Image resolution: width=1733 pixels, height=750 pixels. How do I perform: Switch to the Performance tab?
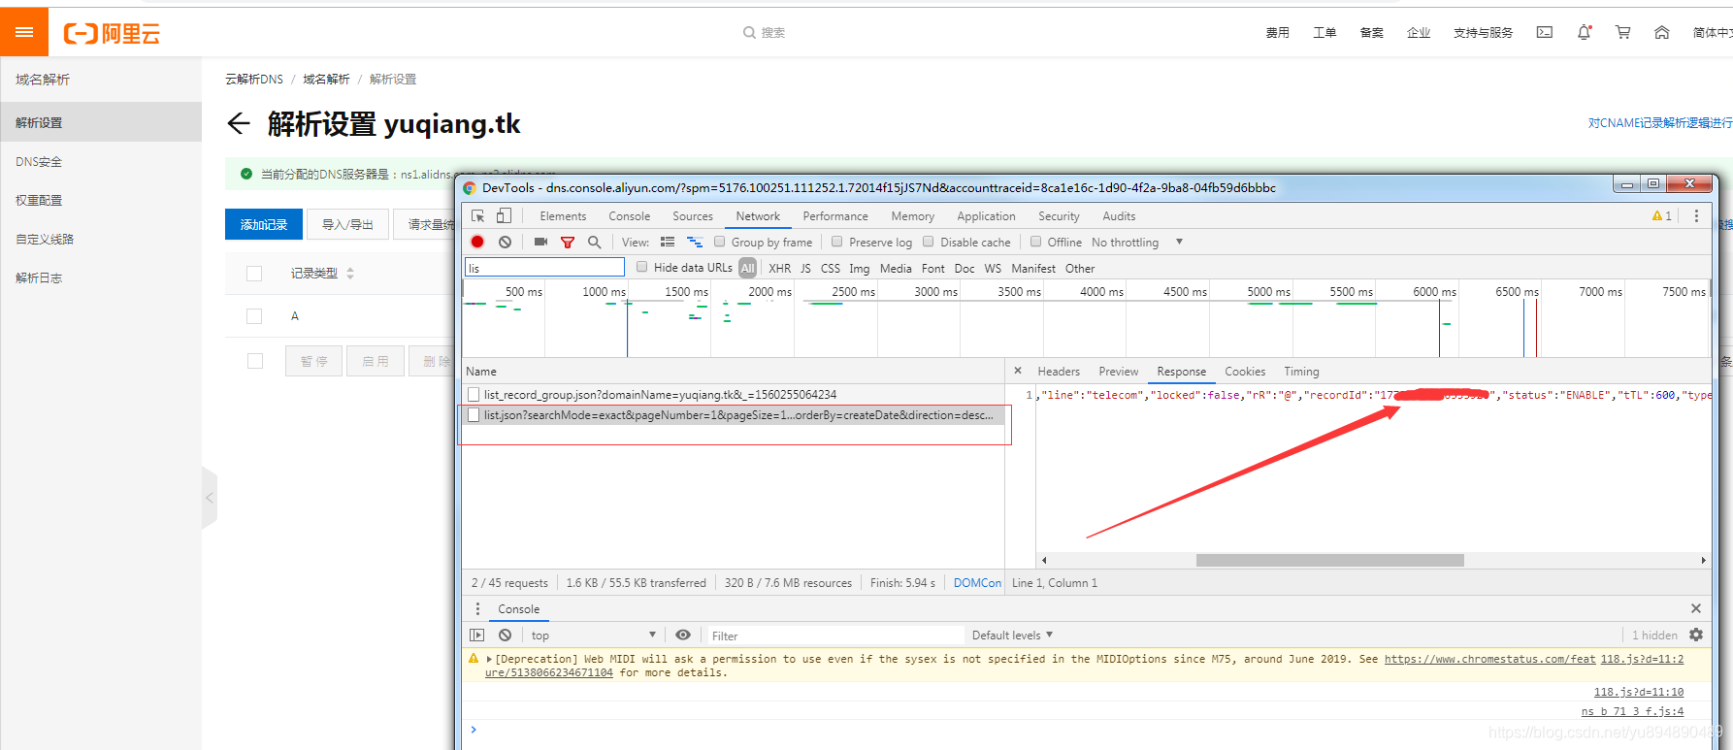coord(835,216)
